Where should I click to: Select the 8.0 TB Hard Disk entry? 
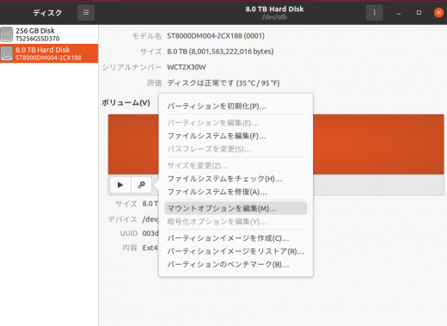pyautogui.click(x=49, y=53)
